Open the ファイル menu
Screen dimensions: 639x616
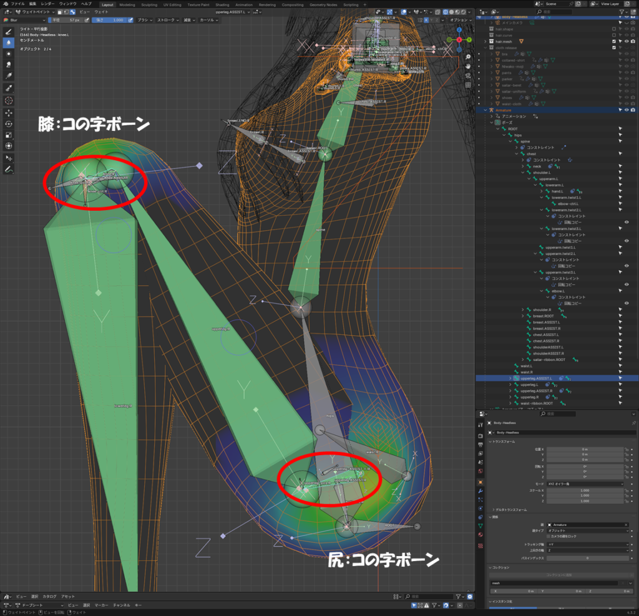(x=18, y=4)
